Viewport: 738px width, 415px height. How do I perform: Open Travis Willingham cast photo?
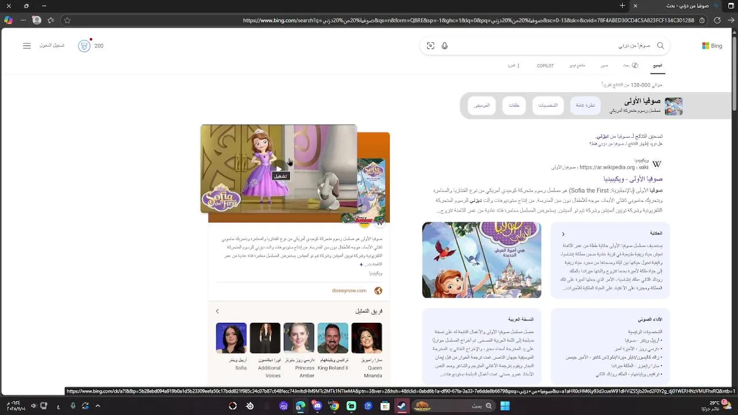(x=333, y=338)
